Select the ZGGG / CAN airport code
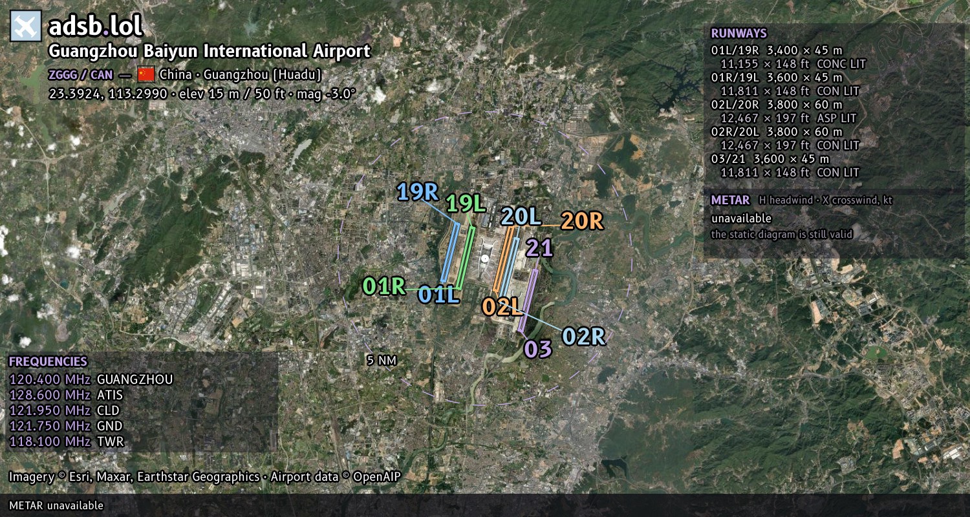The height and width of the screenshot is (517, 970). (x=80, y=74)
